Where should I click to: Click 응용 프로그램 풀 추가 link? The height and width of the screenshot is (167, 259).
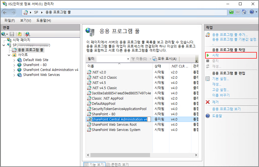click(230, 35)
